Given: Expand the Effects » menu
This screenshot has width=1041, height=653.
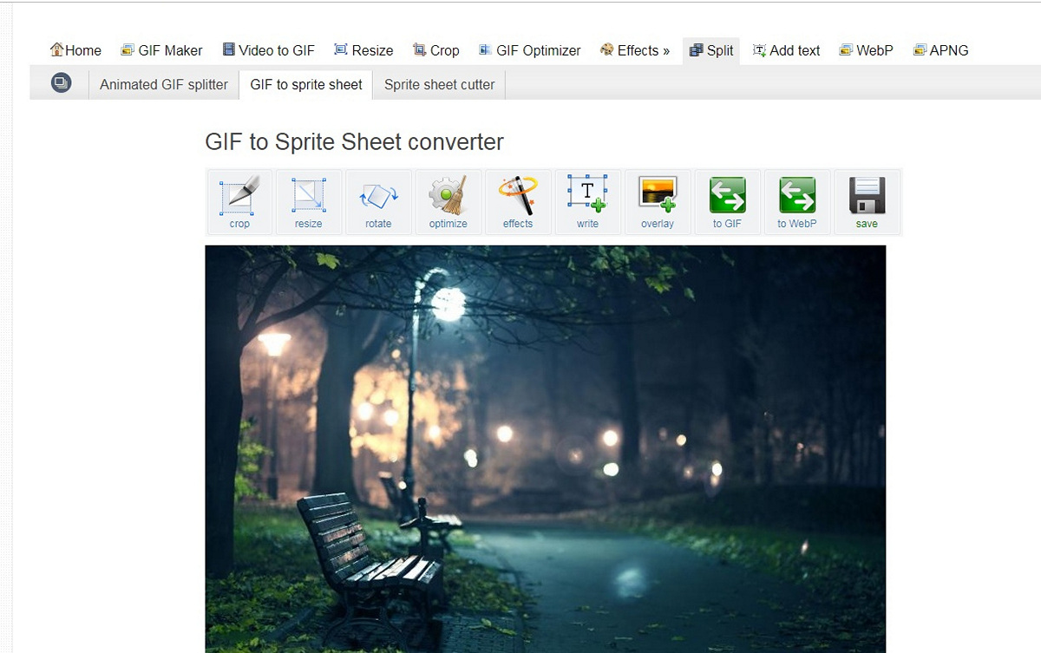Looking at the screenshot, I should tap(635, 50).
